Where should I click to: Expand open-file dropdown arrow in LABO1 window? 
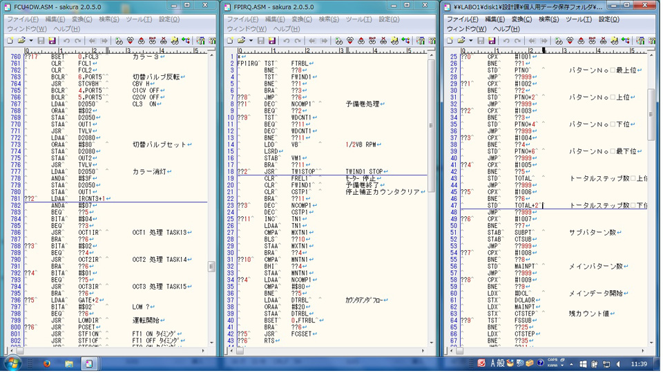pyautogui.click(x=470, y=41)
